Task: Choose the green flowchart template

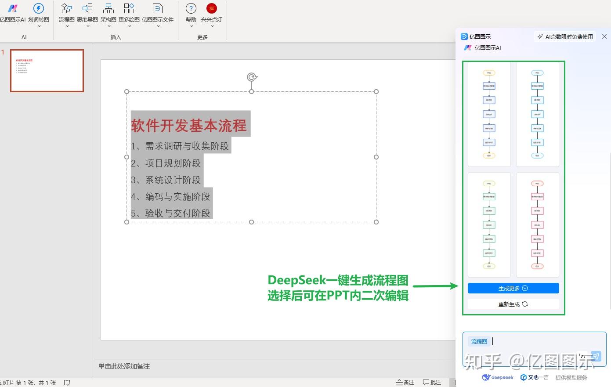Action: [489, 224]
